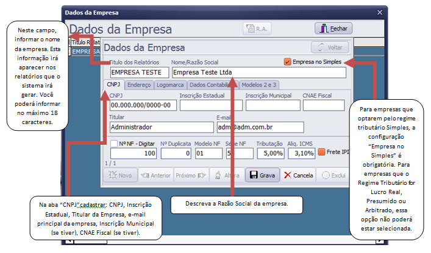Screen dimensions: 431x253
Task: Click the Exclui button
Action: coord(333,175)
